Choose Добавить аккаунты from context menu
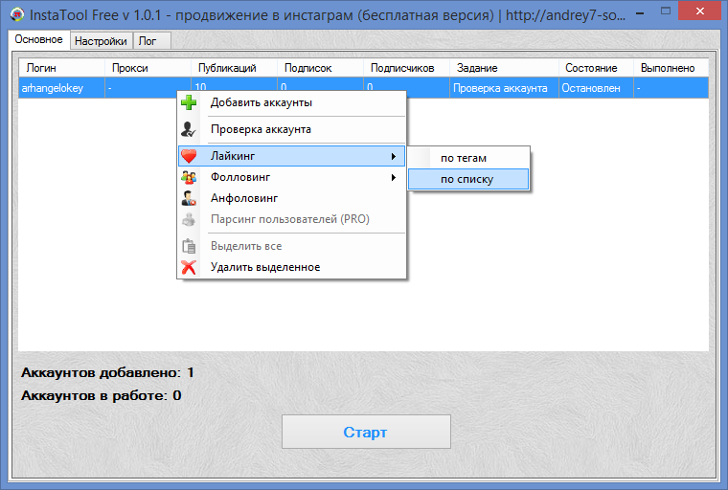The height and width of the screenshot is (490, 728). point(291,102)
